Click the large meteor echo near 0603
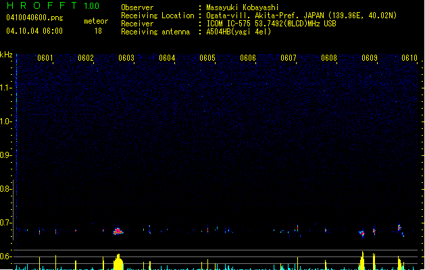This screenshot has height=270, width=425. click(x=118, y=232)
